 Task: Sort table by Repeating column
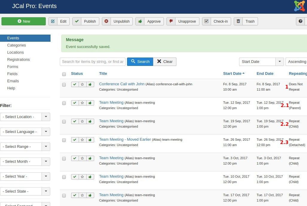[x=298, y=74]
